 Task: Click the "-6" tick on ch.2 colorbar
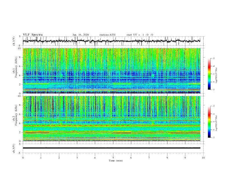[213, 130]
